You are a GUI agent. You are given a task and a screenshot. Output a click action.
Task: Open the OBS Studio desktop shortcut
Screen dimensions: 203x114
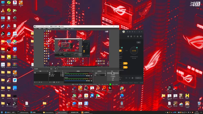coord(86,89)
